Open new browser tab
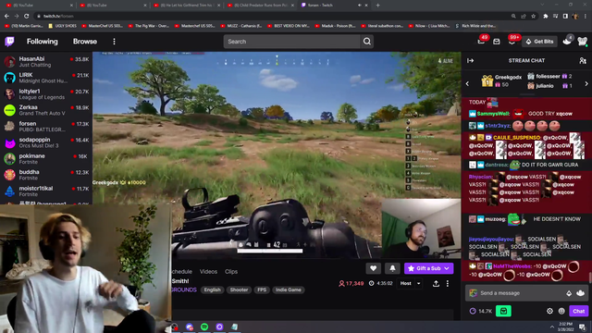The image size is (592, 333). [378, 6]
